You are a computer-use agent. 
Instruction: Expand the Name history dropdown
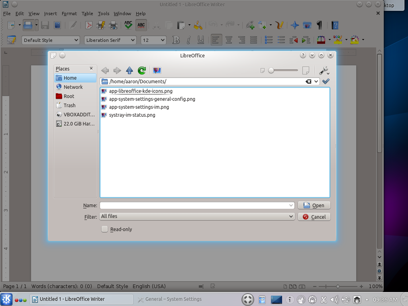point(291,205)
